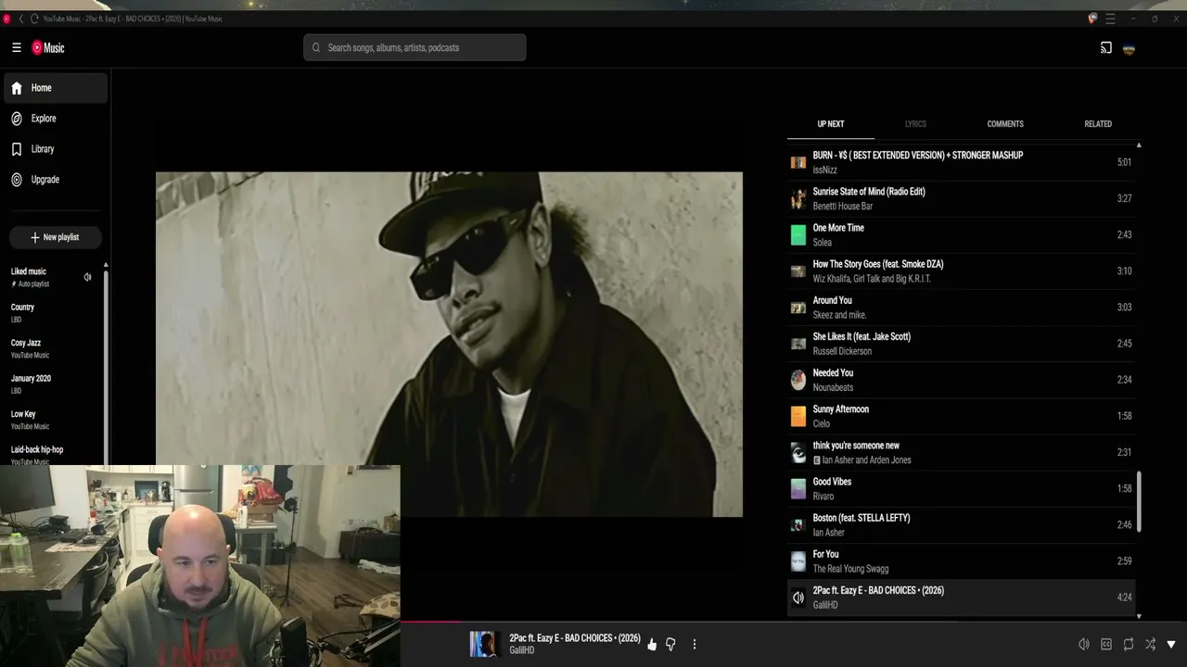This screenshot has height=667, width=1187.
Task: Toggle shuffle on the queue
Action: (x=1150, y=644)
